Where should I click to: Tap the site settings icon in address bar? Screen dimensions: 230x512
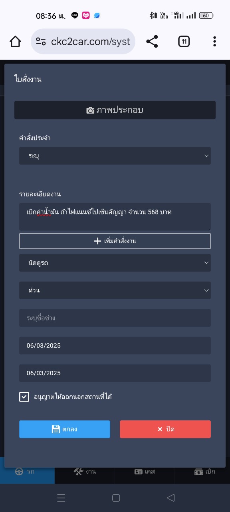[x=41, y=42]
